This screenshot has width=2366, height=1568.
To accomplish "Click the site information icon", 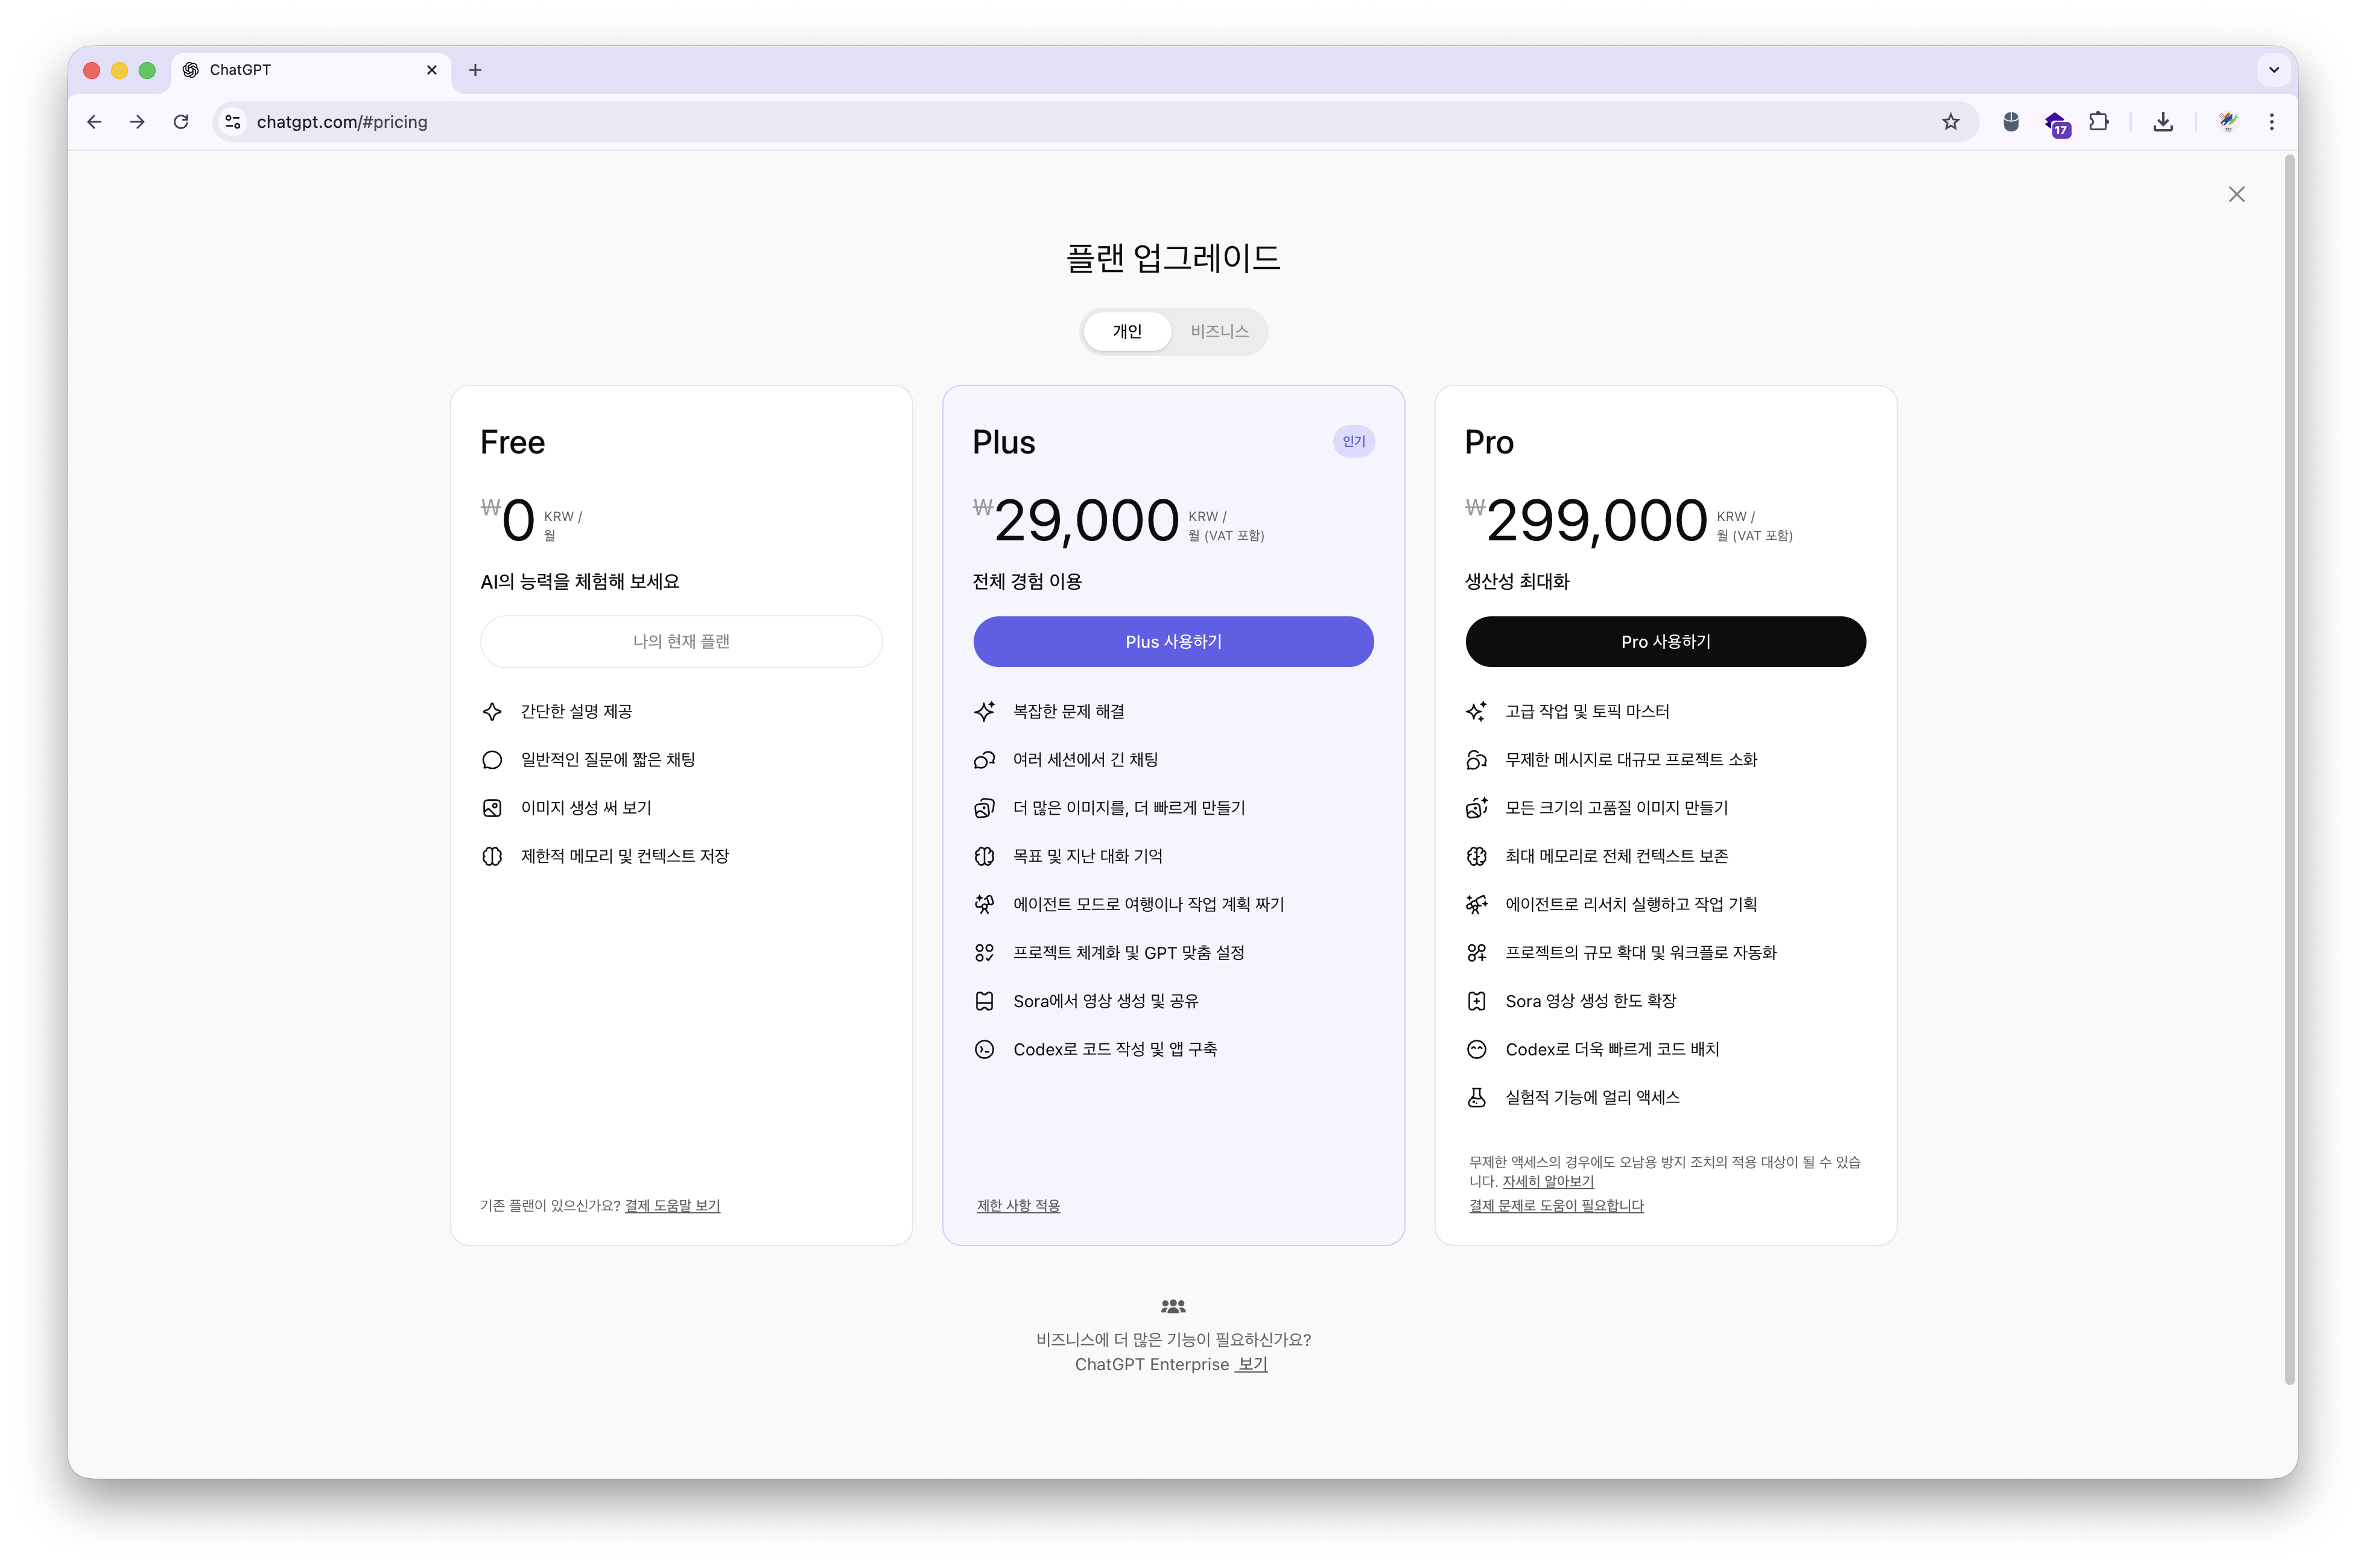I will click(233, 122).
